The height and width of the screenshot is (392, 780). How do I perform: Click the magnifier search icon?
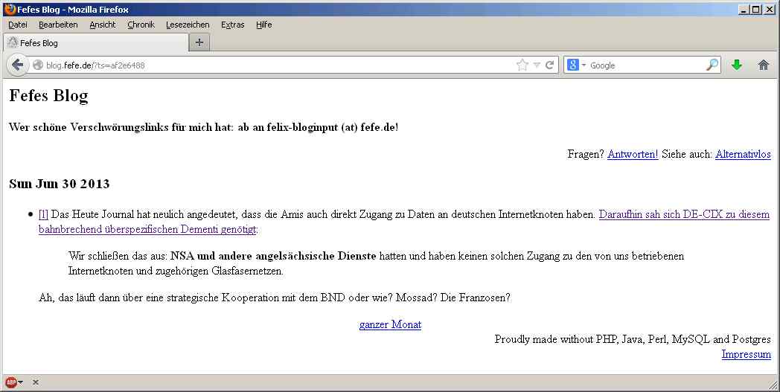click(x=712, y=65)
